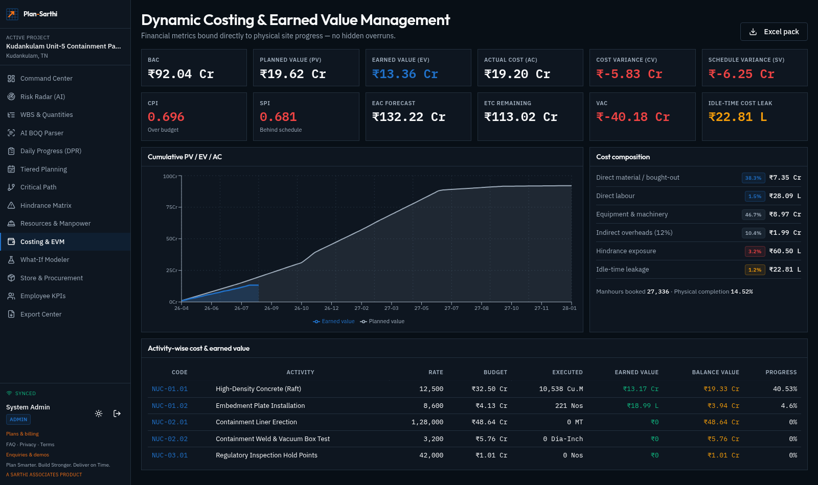Viewport: 818px width, 485px height.
Task: Open the WBS & Quantities section
Action: [x=65, y=115]
